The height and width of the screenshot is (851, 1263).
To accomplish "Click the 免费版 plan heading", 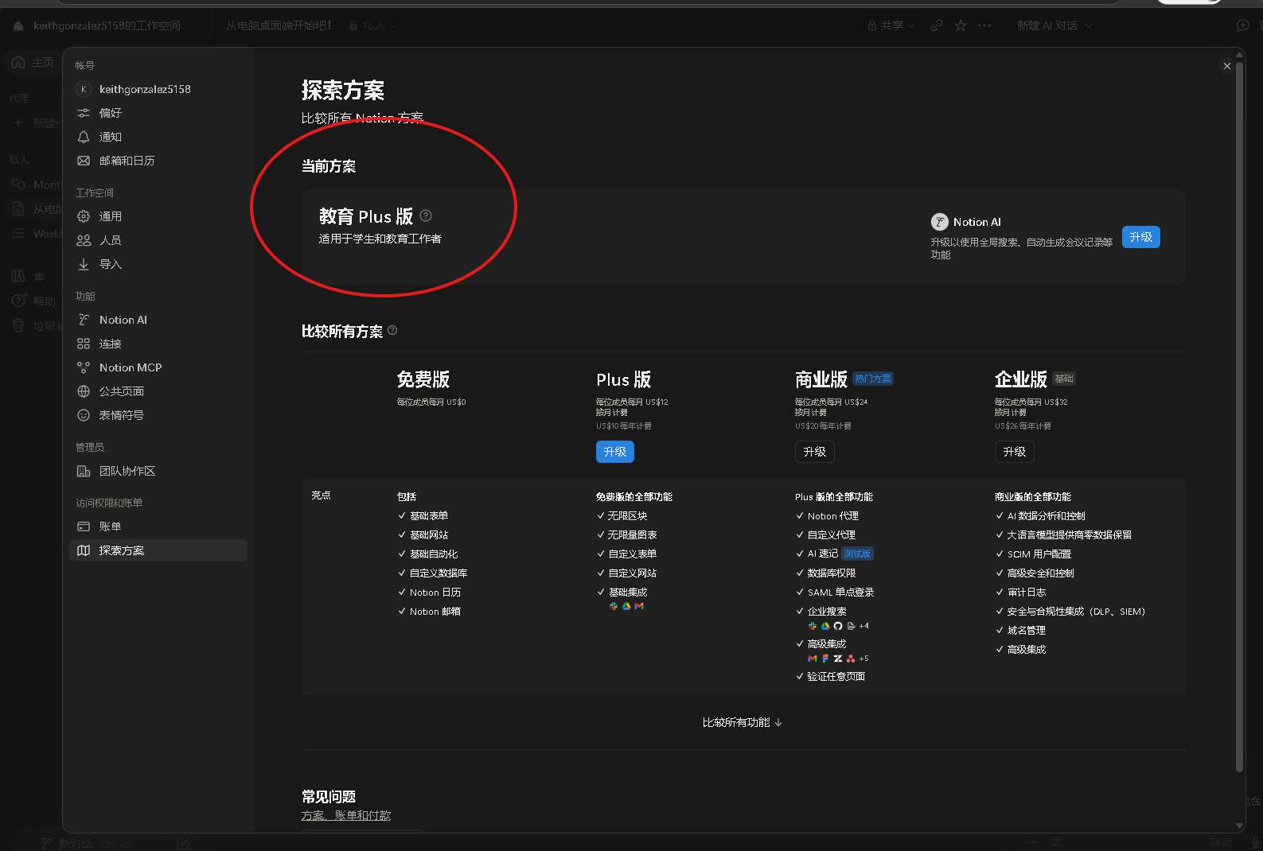I will point(423,379).
